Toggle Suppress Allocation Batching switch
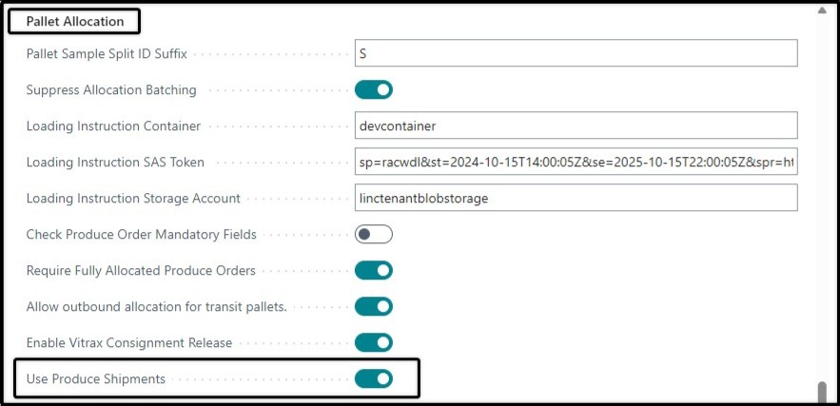 pyautogui.click(x=374, y=89)
